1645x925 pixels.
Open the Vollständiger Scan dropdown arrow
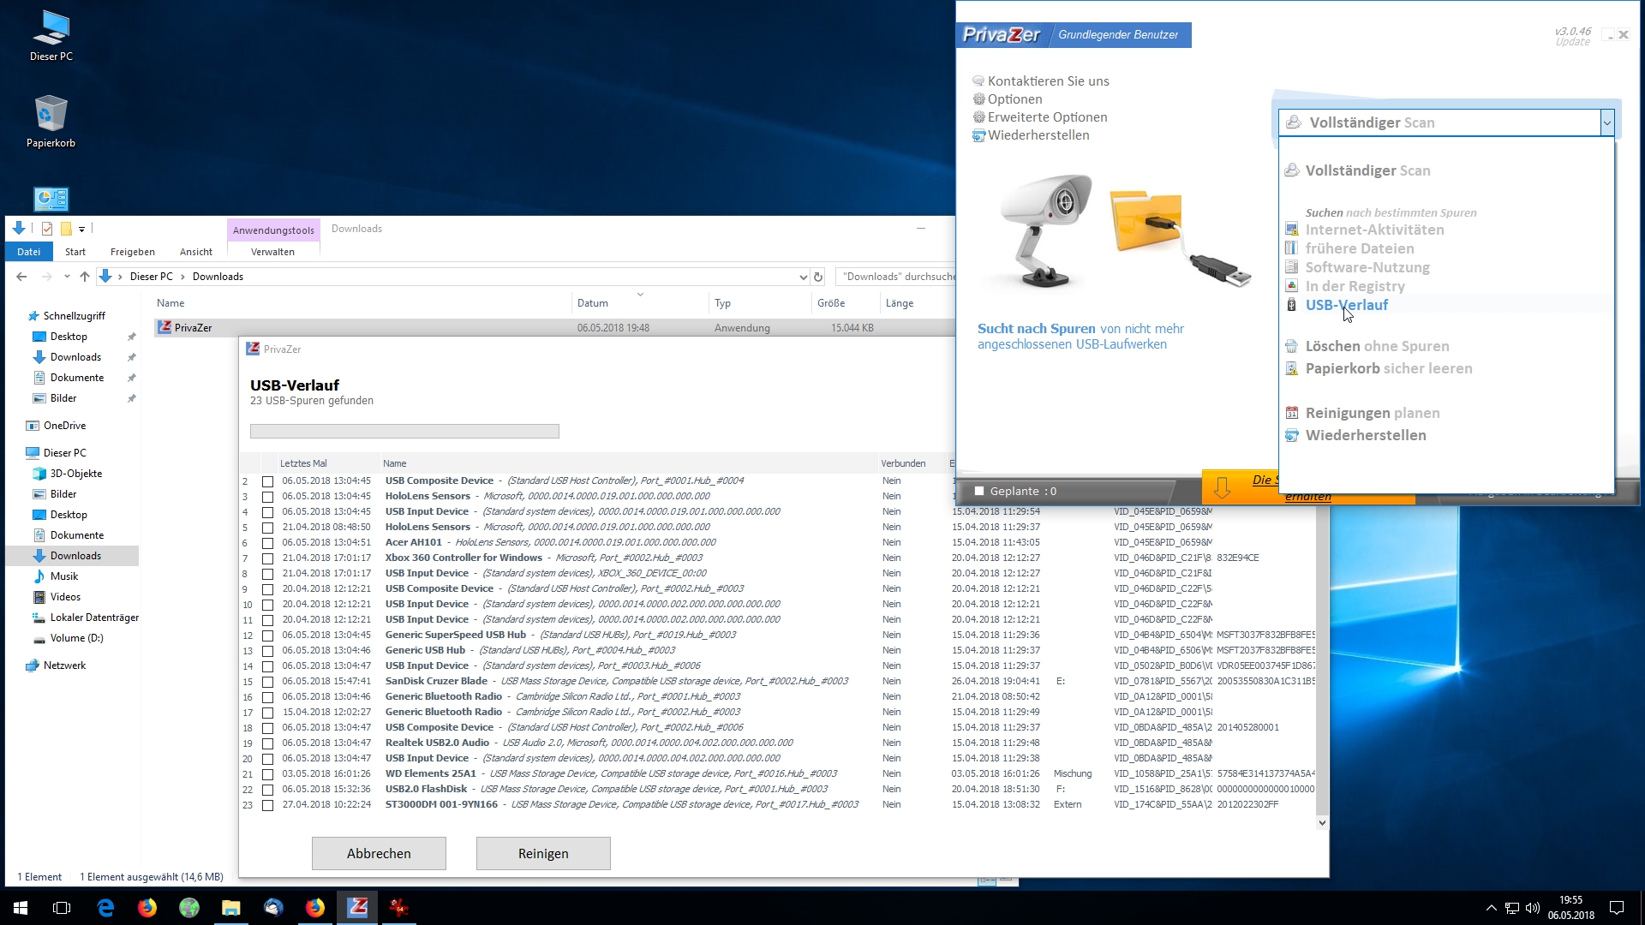tap(1606, 122)
